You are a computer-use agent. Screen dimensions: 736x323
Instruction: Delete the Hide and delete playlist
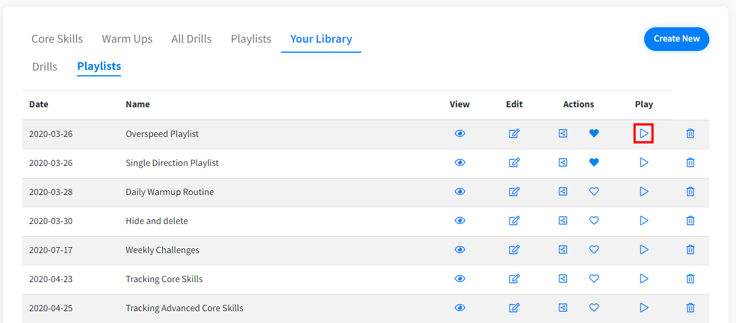click(x=690, y=220)
